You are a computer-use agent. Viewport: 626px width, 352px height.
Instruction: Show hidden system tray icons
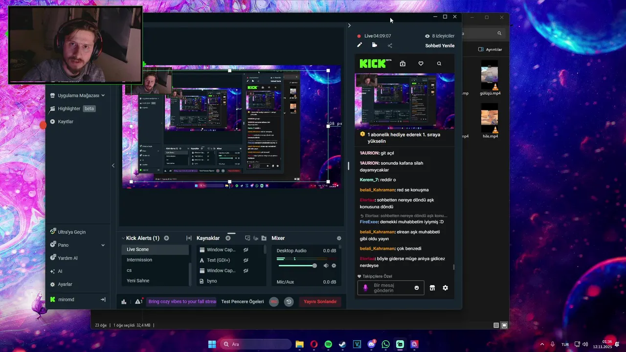542,344
